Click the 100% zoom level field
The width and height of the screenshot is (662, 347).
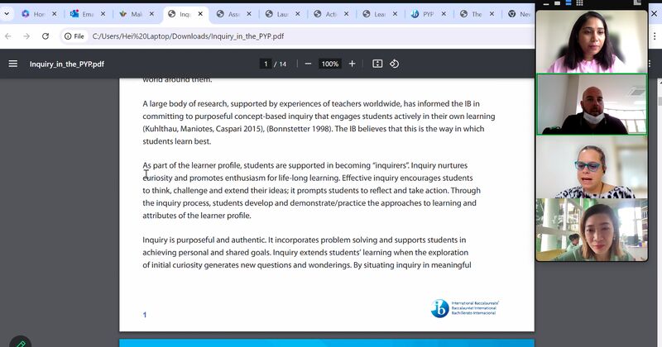click(329, 64)
